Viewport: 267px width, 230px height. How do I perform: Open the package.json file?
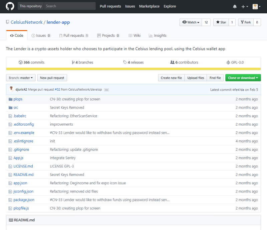point(24,200)
